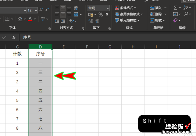This screenshot has height=136, width=196.
Task: Click the cell containing 计数
Action: click(x=17, y=54)
